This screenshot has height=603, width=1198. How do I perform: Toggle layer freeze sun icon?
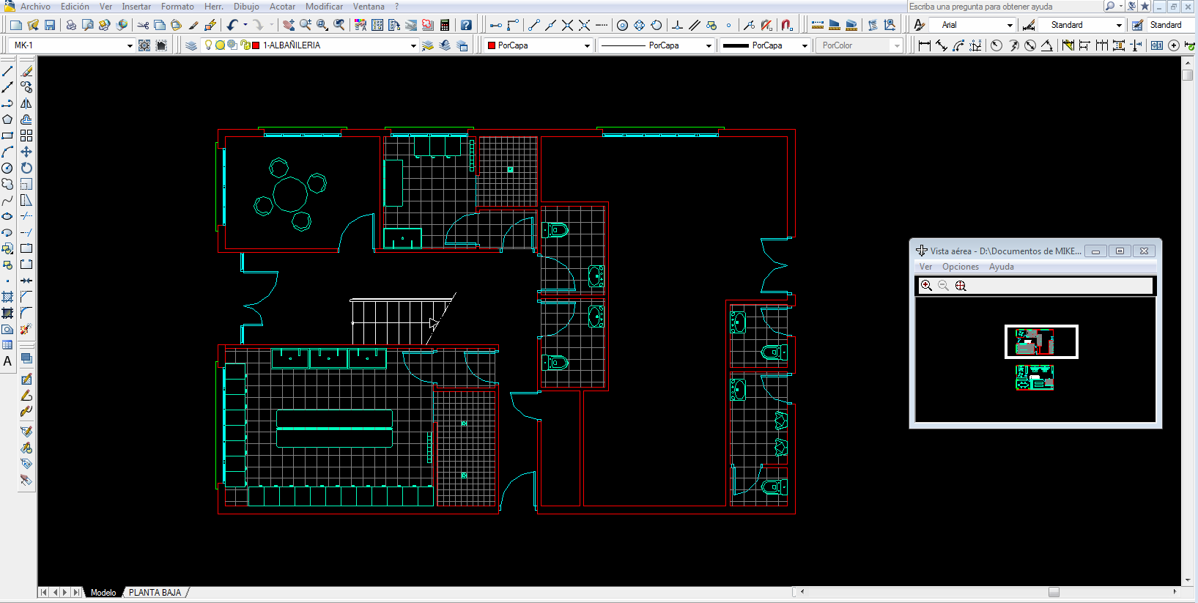[x=220, y=45]
